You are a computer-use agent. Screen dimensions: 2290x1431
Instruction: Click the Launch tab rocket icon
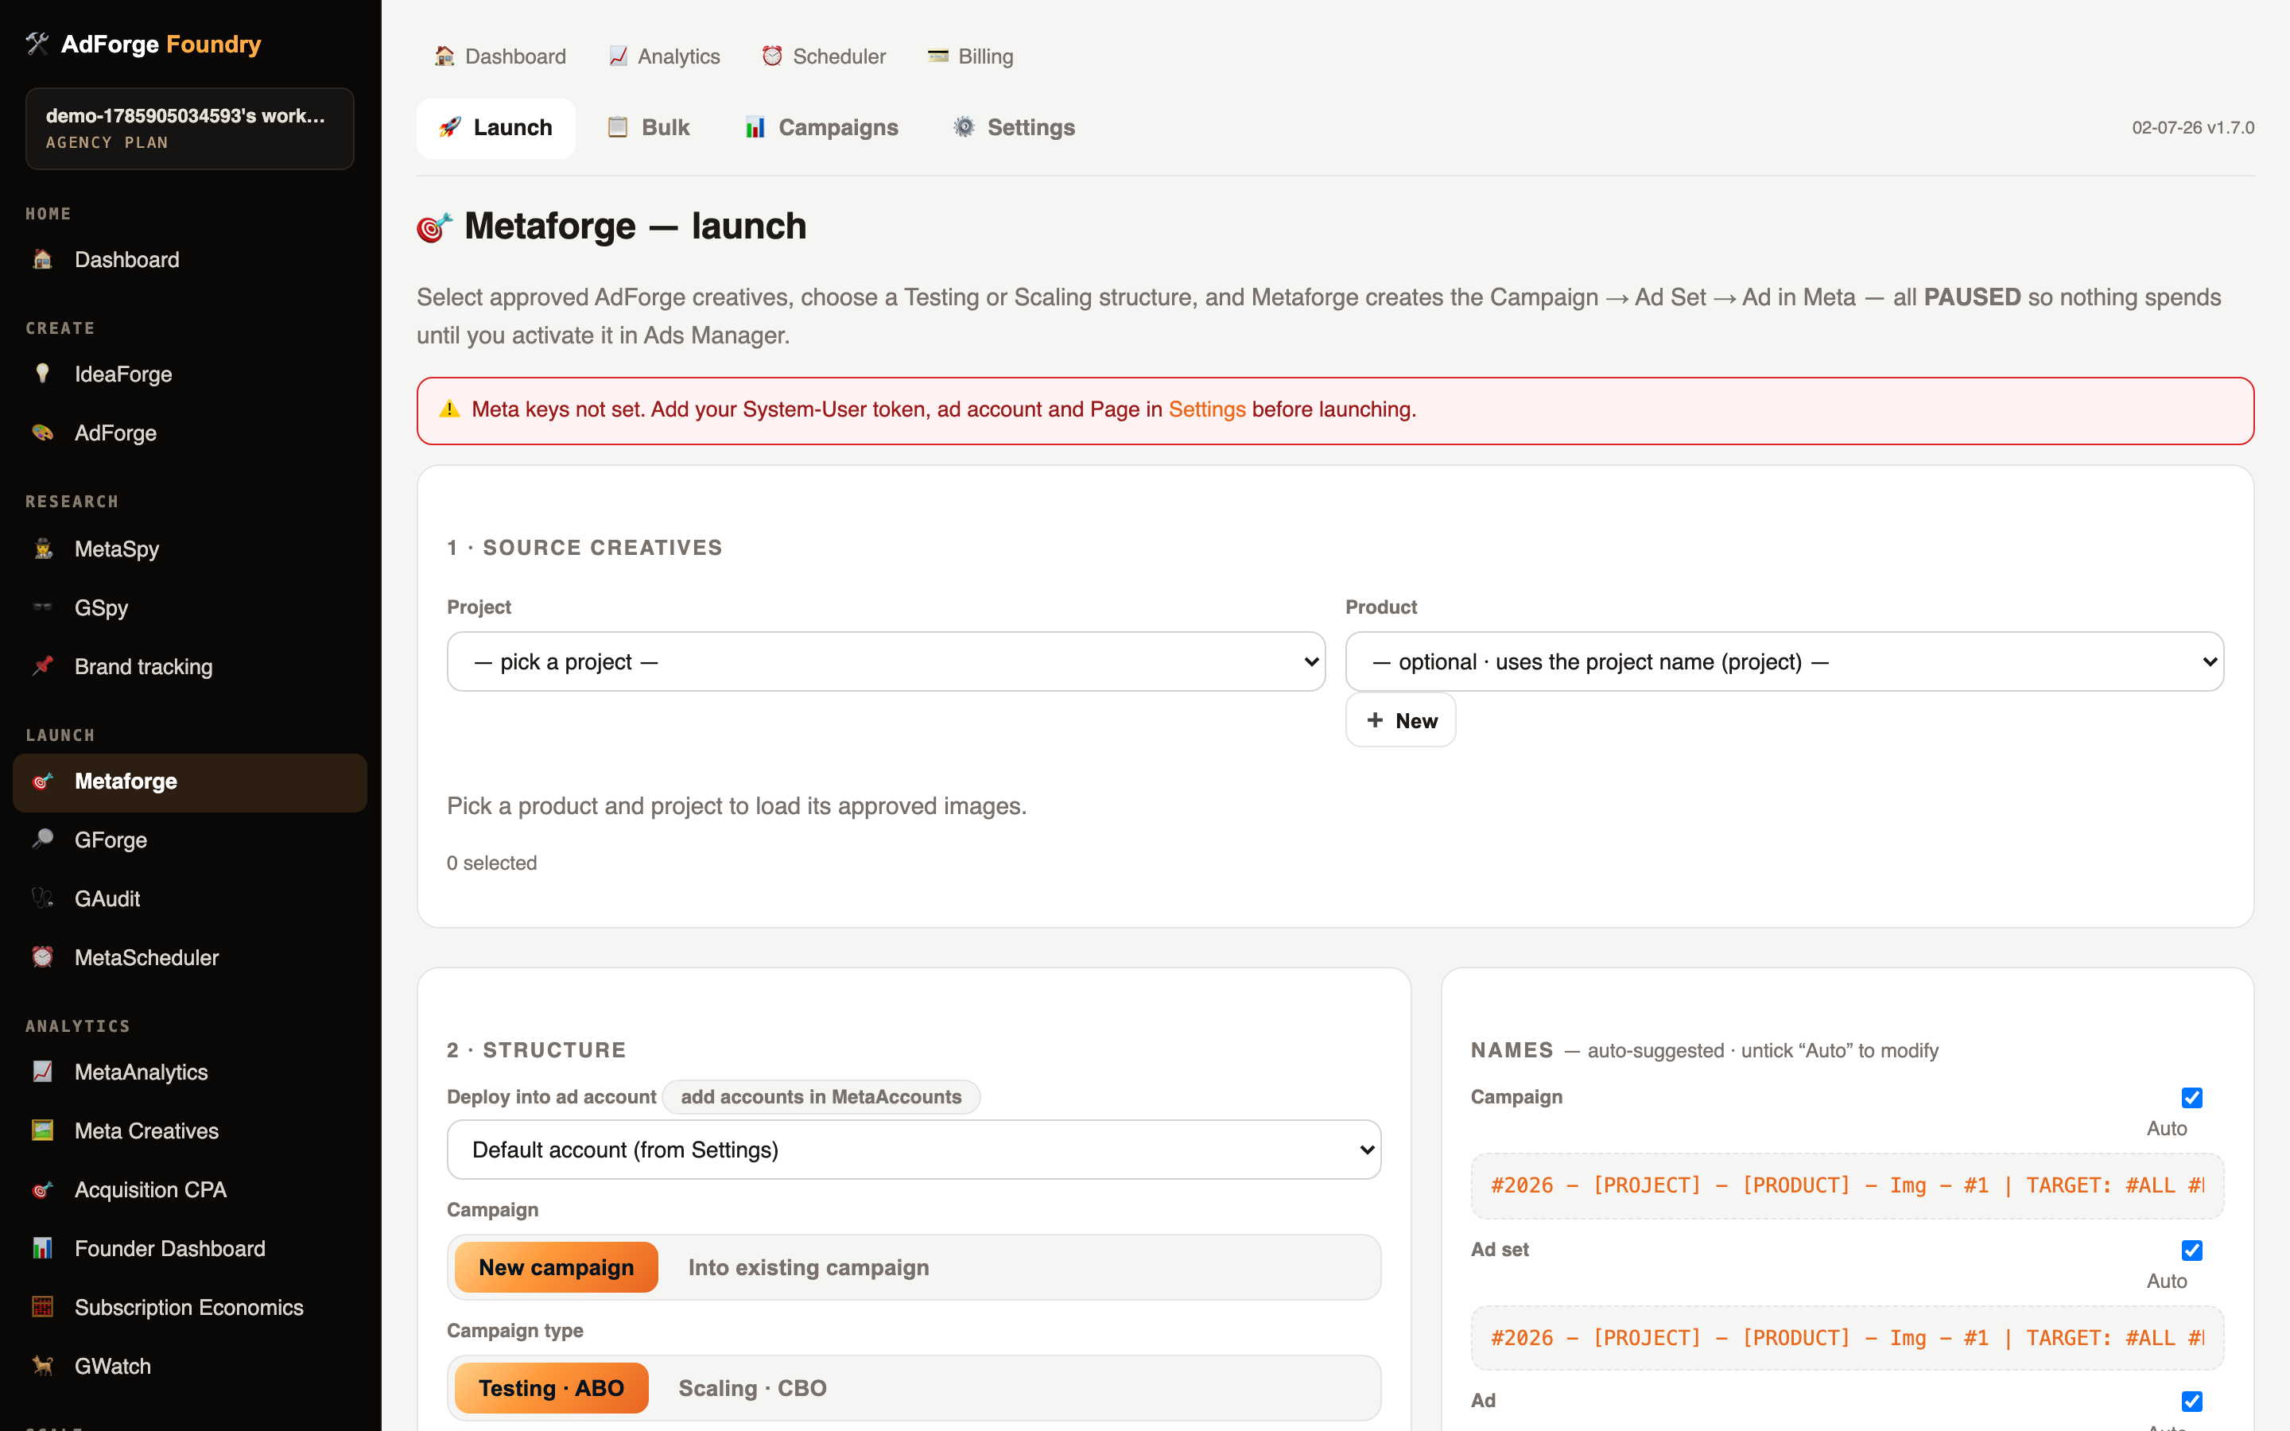pyautogui.click(x=449, y=127)
